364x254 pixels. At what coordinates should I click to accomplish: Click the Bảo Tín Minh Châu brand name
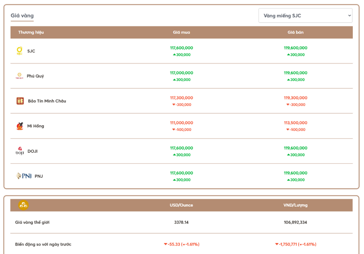[47, 101]
